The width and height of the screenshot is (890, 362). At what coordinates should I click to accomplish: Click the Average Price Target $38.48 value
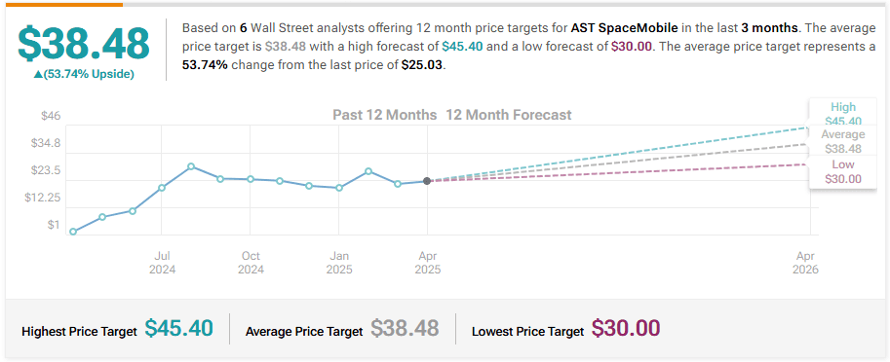405,328
